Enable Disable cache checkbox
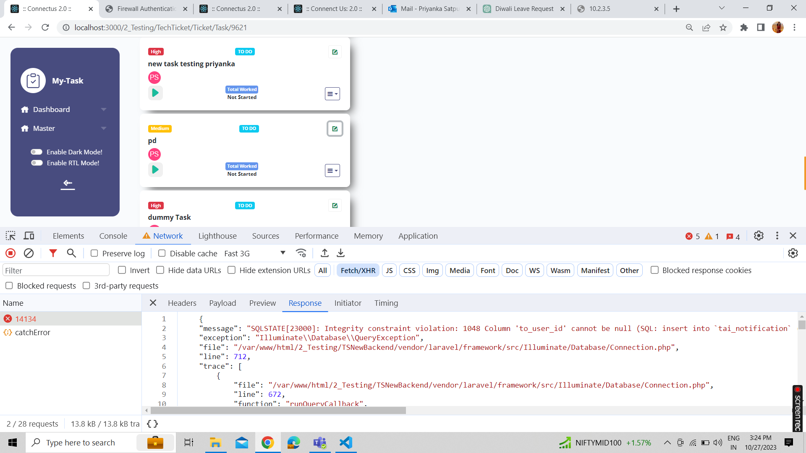The height and width of the screenshot is (453, 806). pos(162,253)
